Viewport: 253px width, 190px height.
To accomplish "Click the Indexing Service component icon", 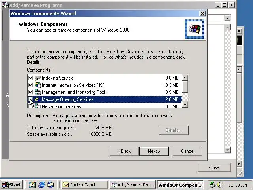I will pyautogui.click(x=38, y=78).
